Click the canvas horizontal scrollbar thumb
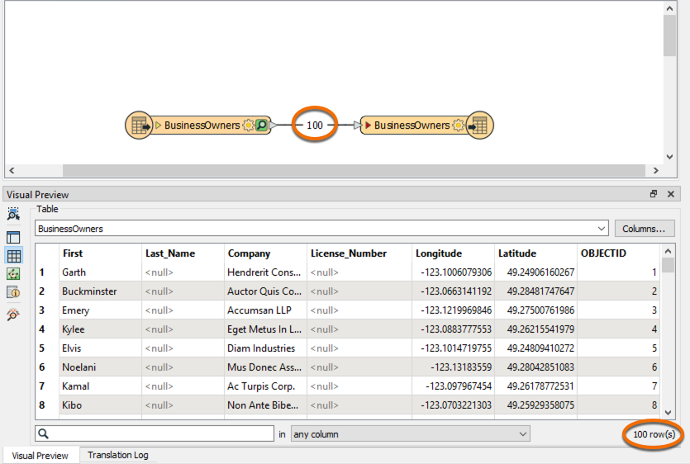Image resolution: width=690 pixels, height=464 pixels. pyautogui.click(x=354, y=170)
